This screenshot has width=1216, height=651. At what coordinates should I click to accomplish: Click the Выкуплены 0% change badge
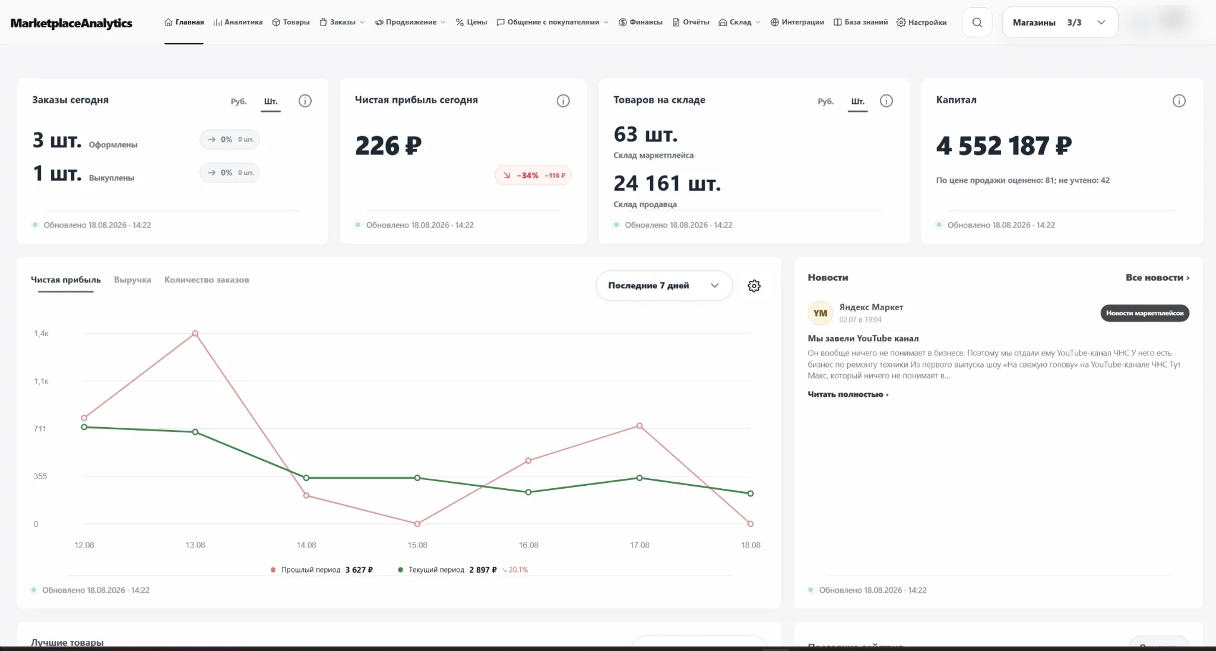pos(230,173)
